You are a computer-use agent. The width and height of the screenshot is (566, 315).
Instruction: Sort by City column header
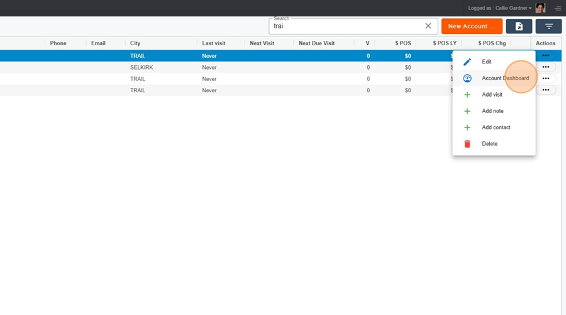click(135, 43)
